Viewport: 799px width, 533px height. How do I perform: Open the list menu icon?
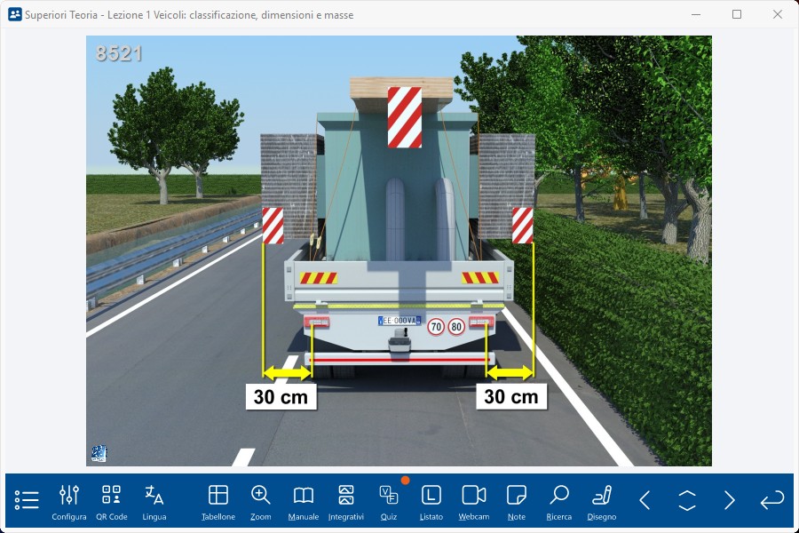tap(27, 500)
